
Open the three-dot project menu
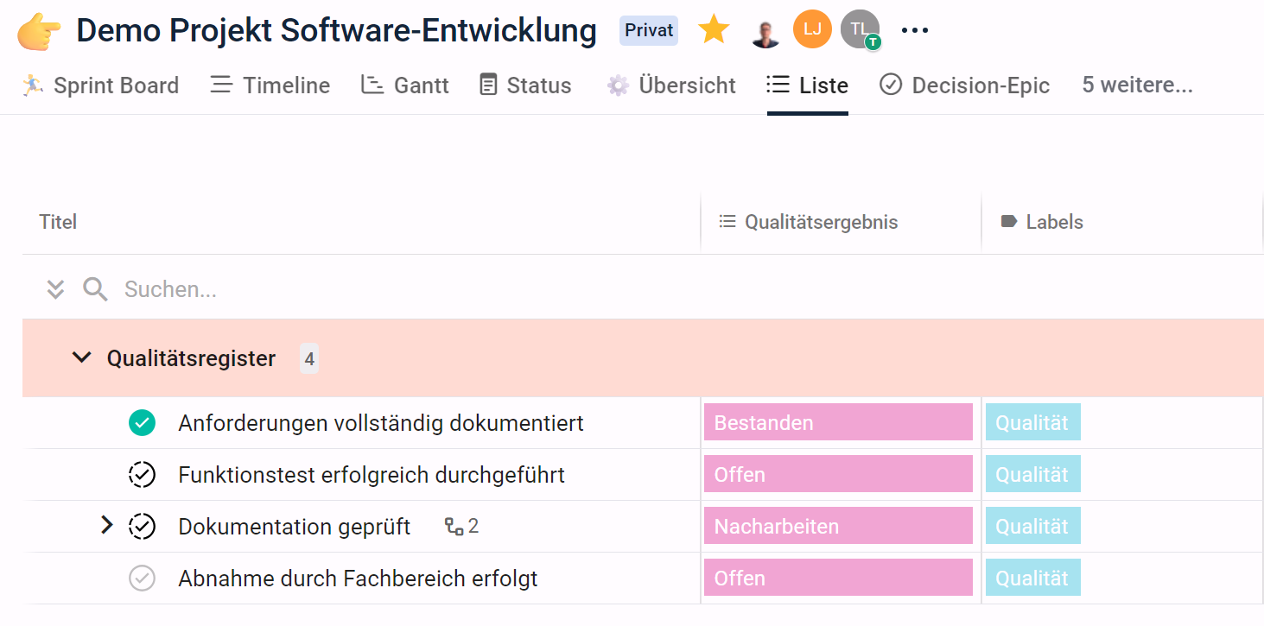click(914, 31)
